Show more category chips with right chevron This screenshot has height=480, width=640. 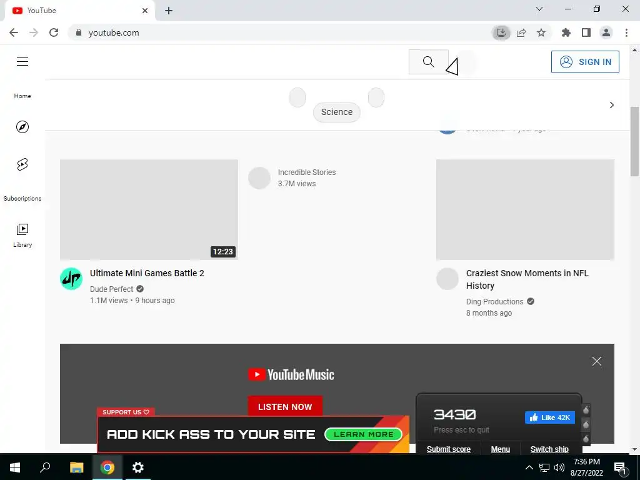point(611,105)
